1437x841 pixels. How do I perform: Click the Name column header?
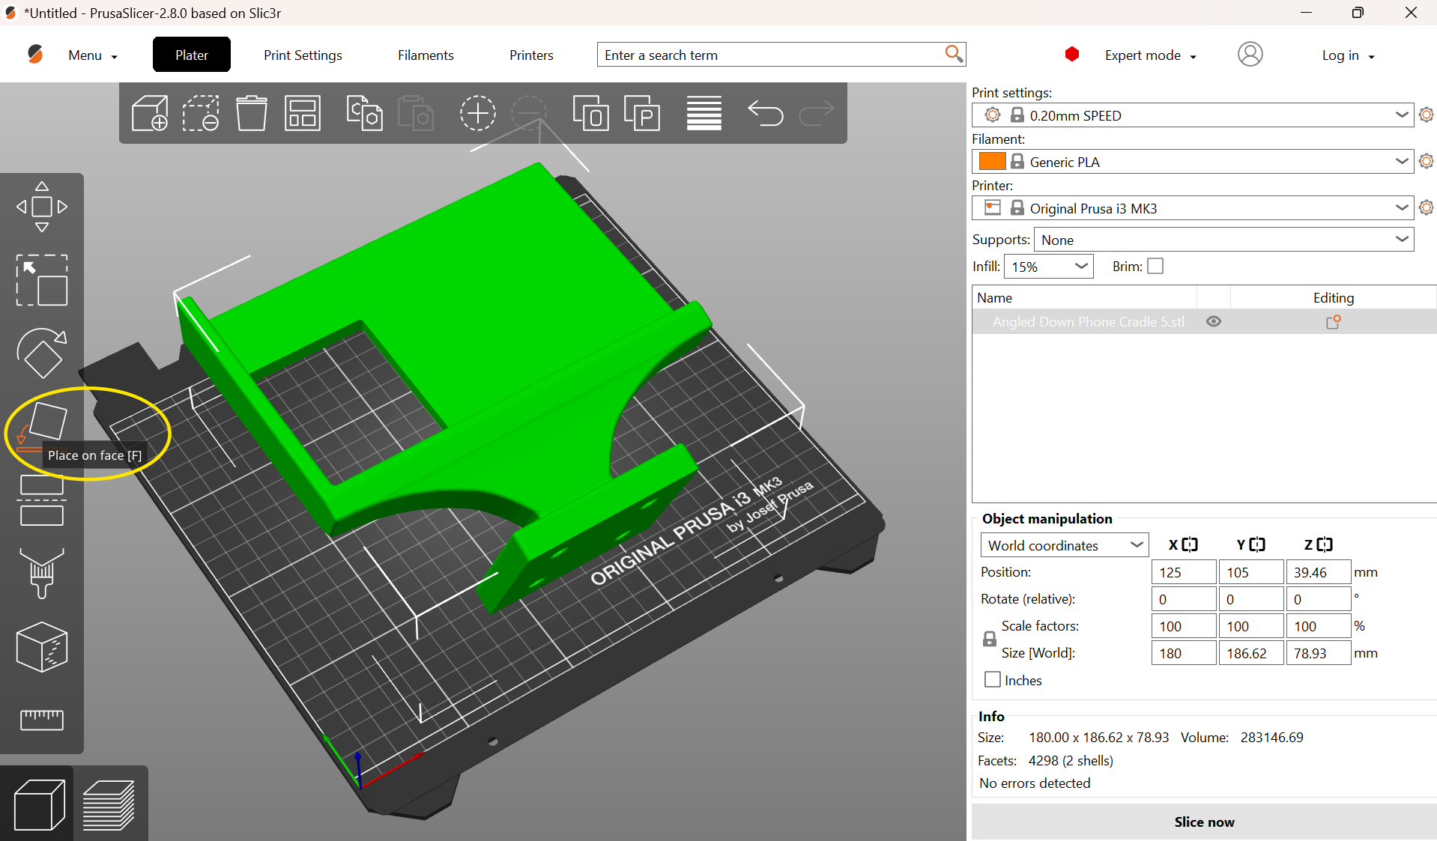coord(1084,297)
